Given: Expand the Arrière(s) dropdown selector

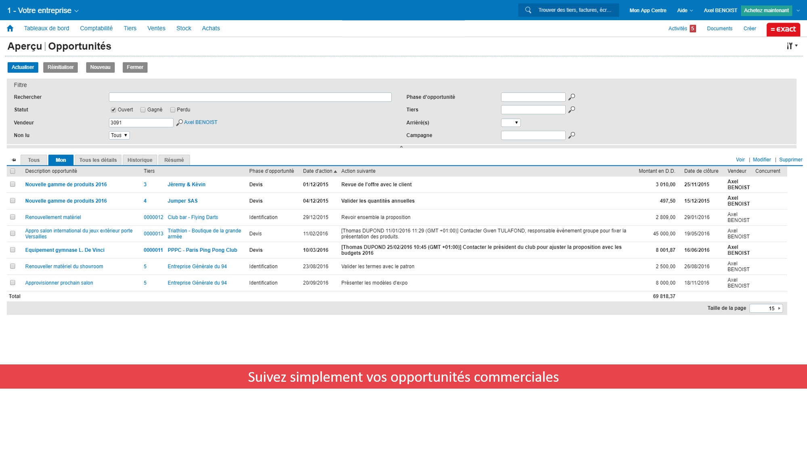Looking at the screenshot, I should pos(510,123).
